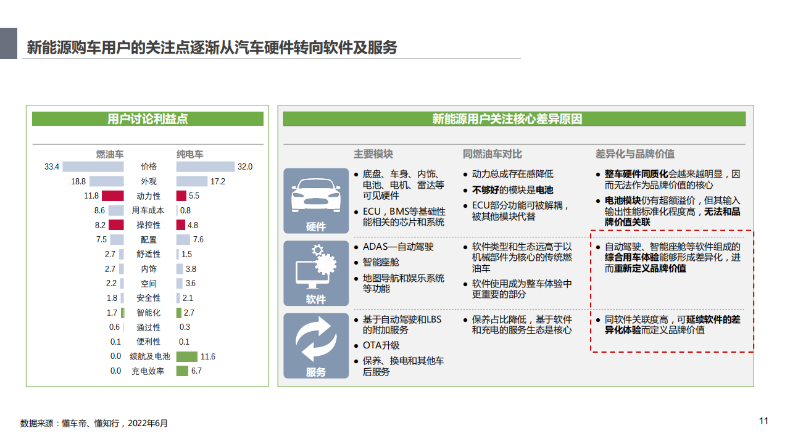Click the 配置 row label
This screenshot has width=790, height=444.
pos(149,240)
